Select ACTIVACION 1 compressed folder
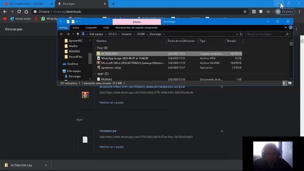The height and width of the screenshot is (171, 304). pyautogui.click(x=169, y=54)
